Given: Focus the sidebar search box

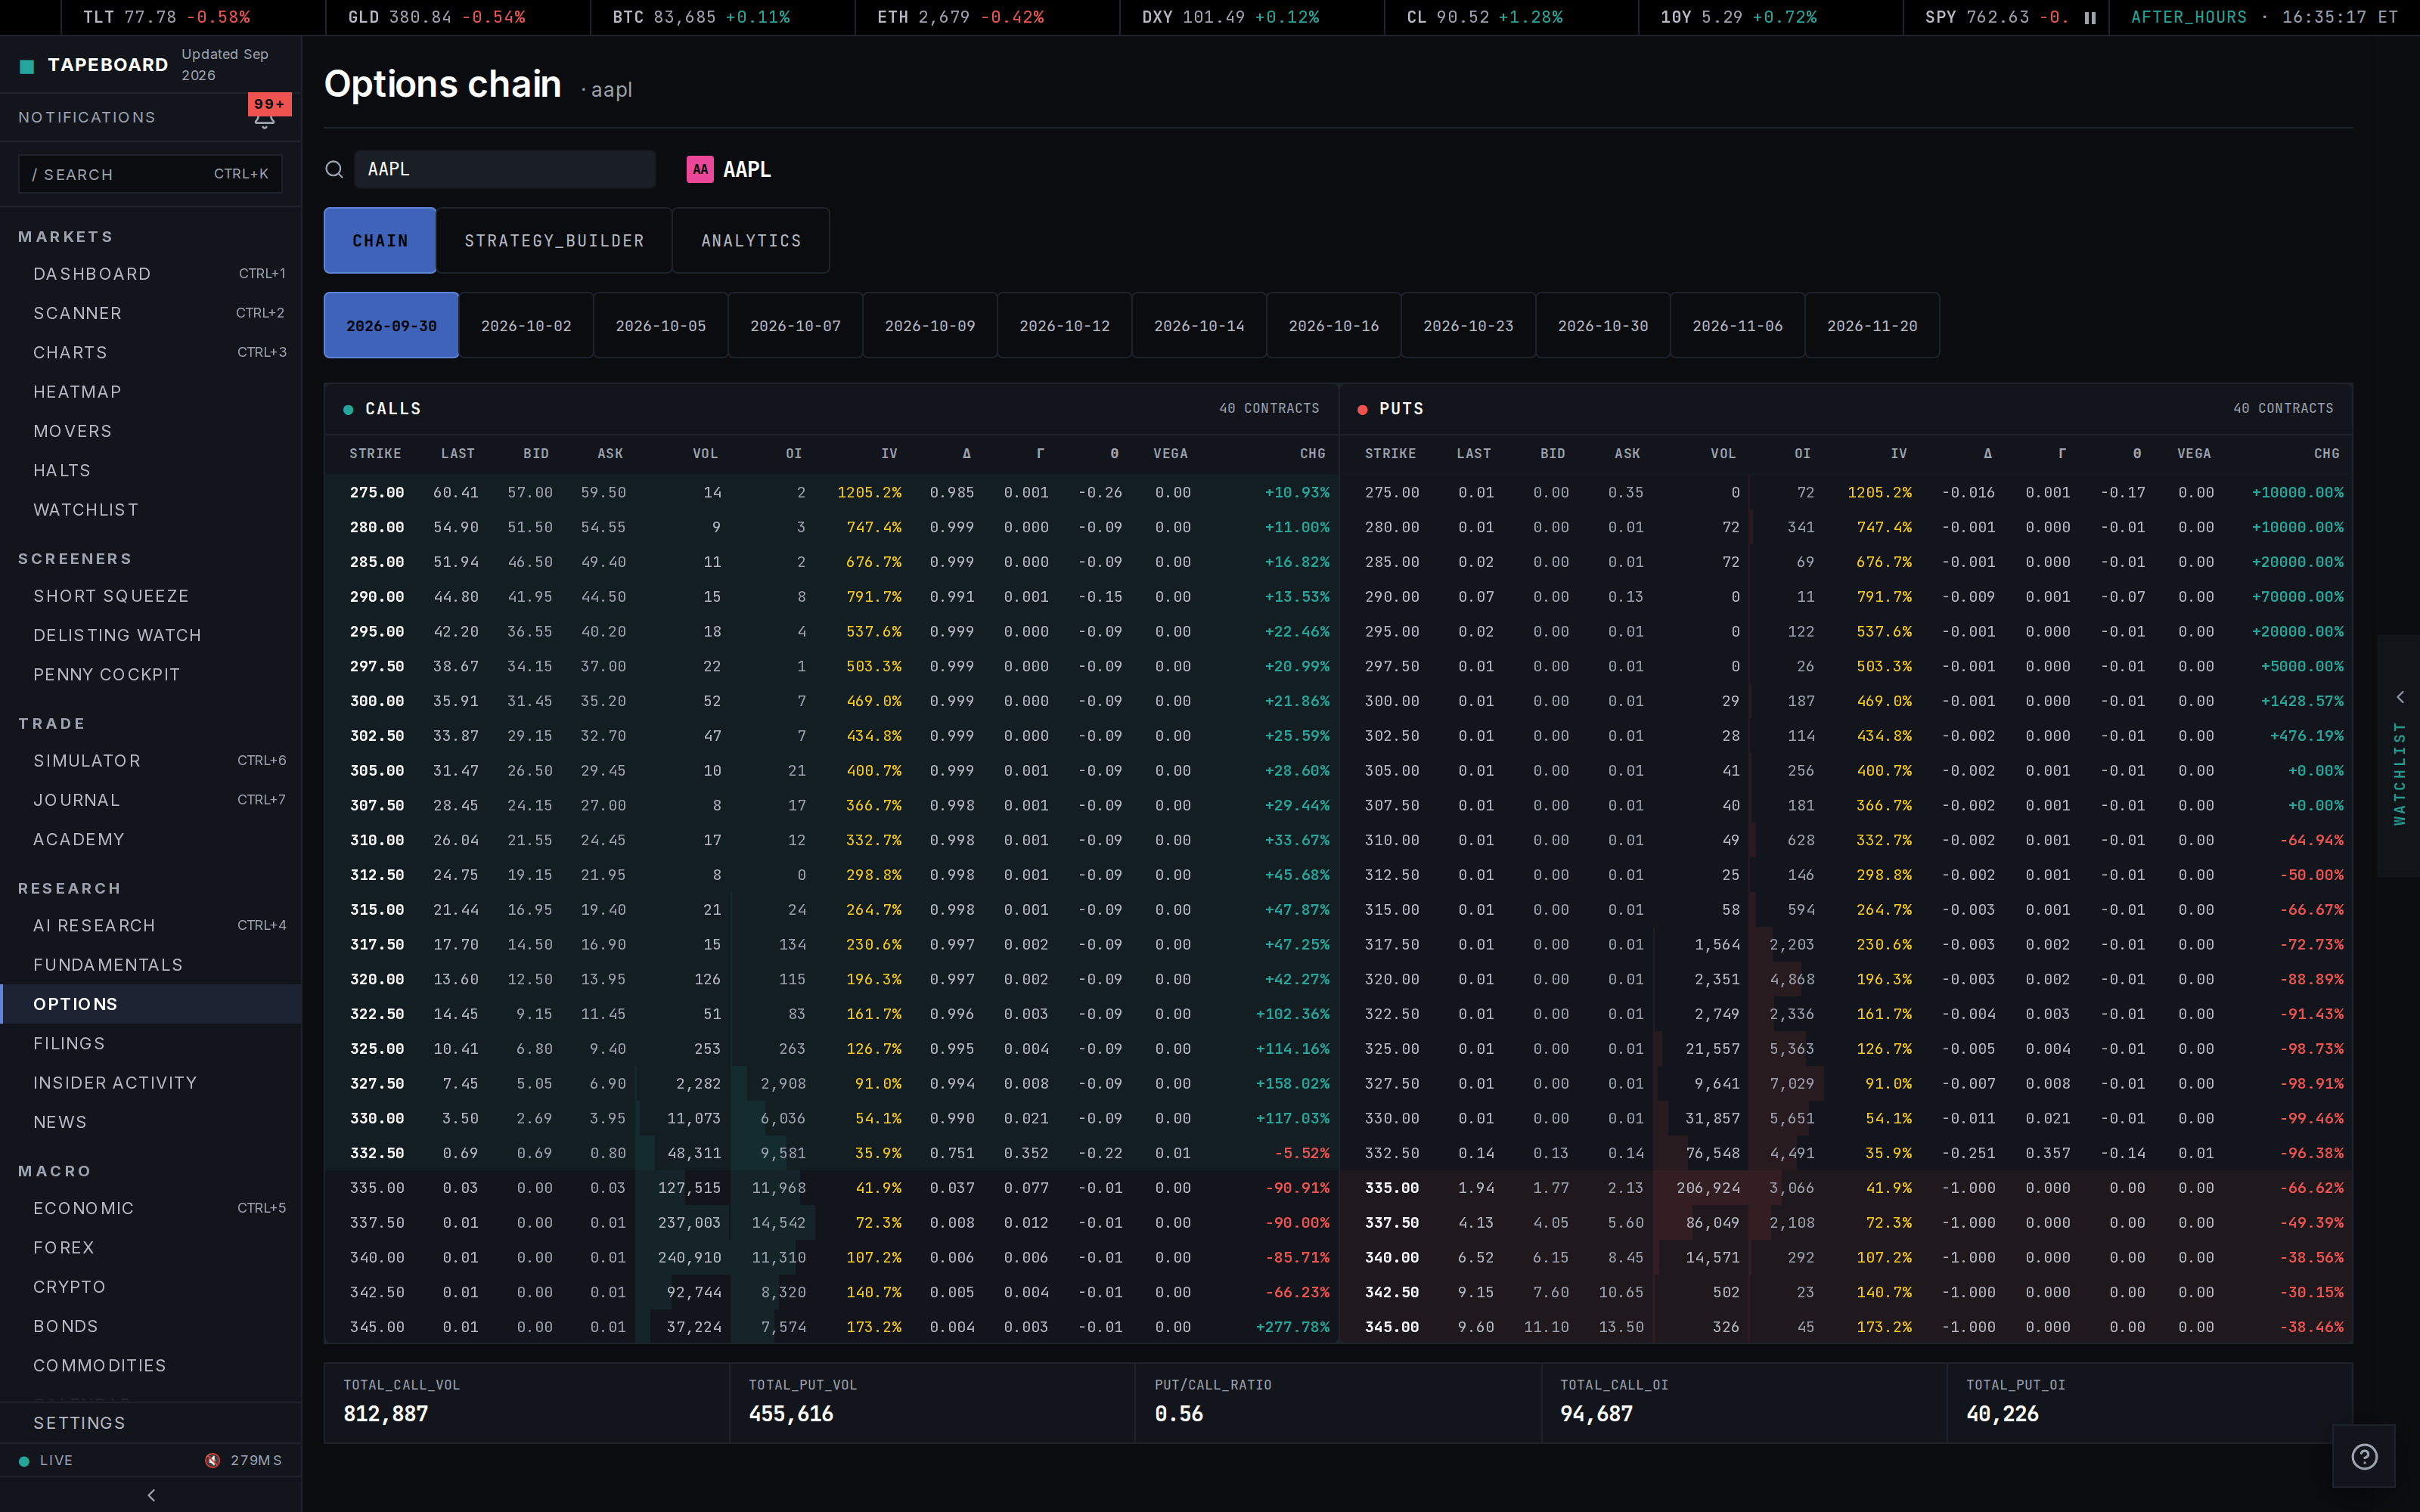Looking at the screenshot, I should point(150,174).
